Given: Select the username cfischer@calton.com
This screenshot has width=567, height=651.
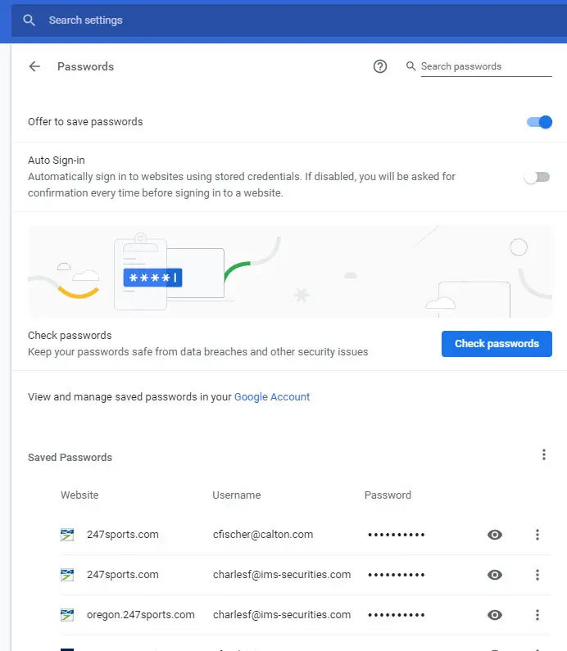Looking at the screenshot, I should (x=263, y=535).
